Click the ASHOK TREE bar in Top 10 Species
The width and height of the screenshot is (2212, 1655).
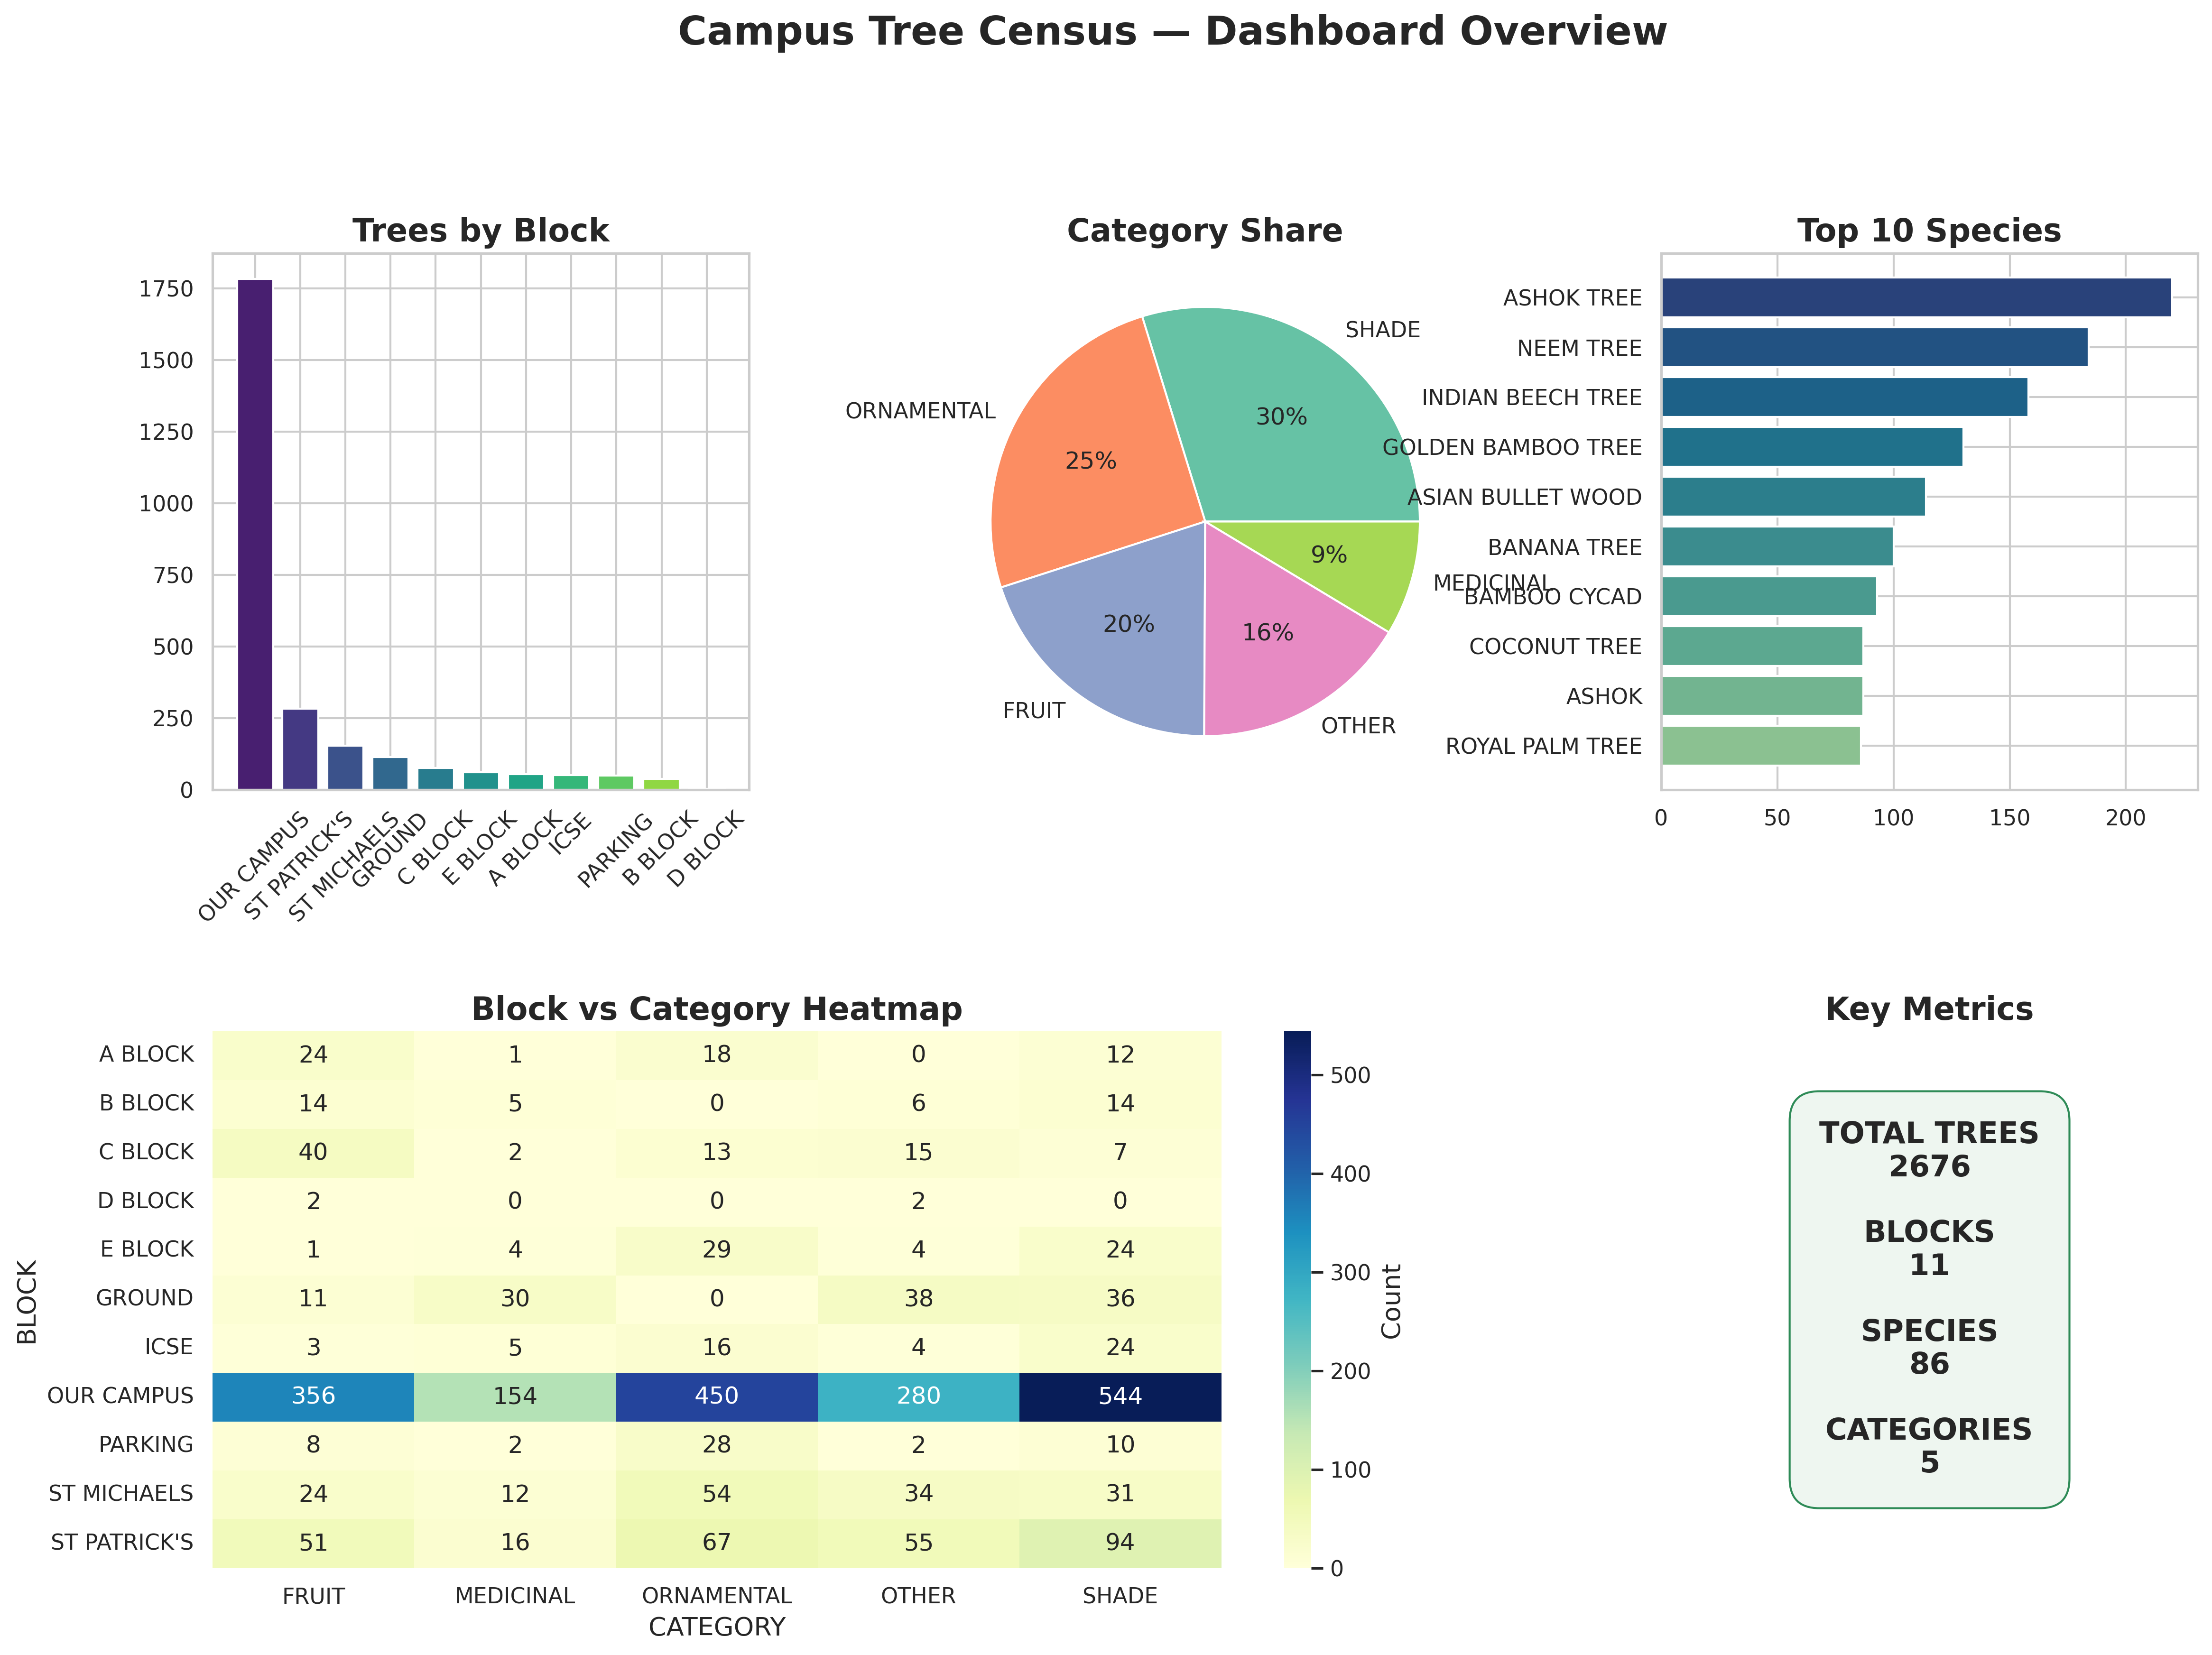pyautogui.click(x=1916, y=297)
